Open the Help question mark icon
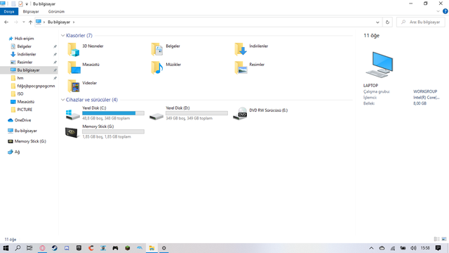The image size is (449, 253). [445, 11]
